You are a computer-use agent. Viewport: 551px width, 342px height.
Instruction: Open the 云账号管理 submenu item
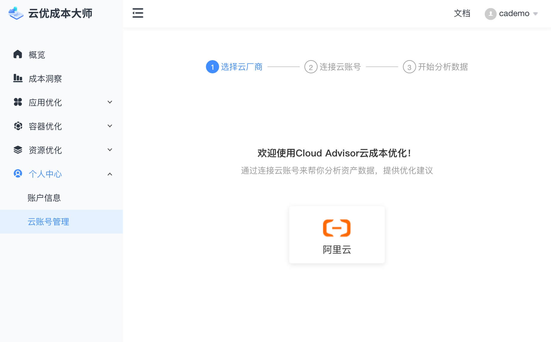pyautogui.click(x=61, y=222)
